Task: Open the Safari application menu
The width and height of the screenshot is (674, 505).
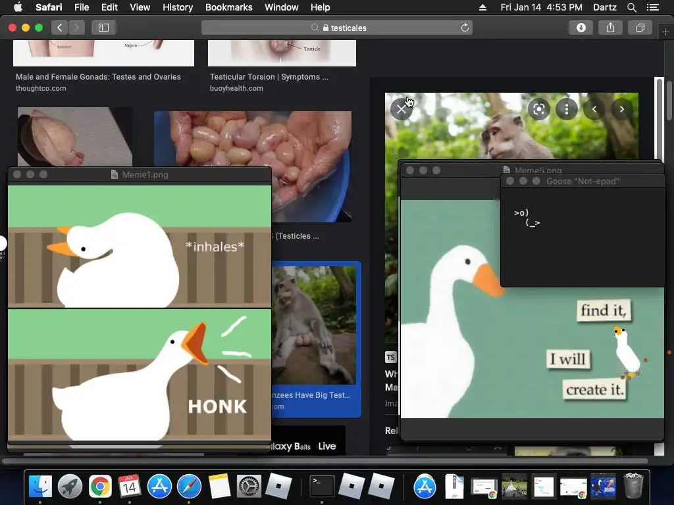Action: (49, 7)
